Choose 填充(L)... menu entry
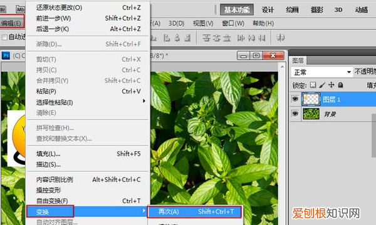The height and width of the screenshot is (225, 376). click(x=88, y=154)
